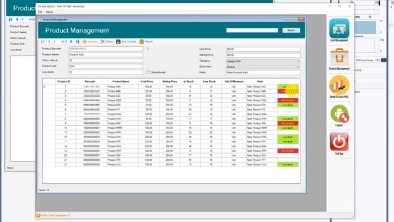This screenshot has width=394, height=222.
Task: Open the User Management sidebar icon
Action: 339,29
